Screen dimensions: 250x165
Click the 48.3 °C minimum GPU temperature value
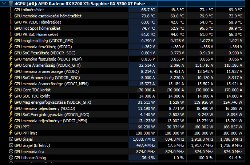click(177, 10)
